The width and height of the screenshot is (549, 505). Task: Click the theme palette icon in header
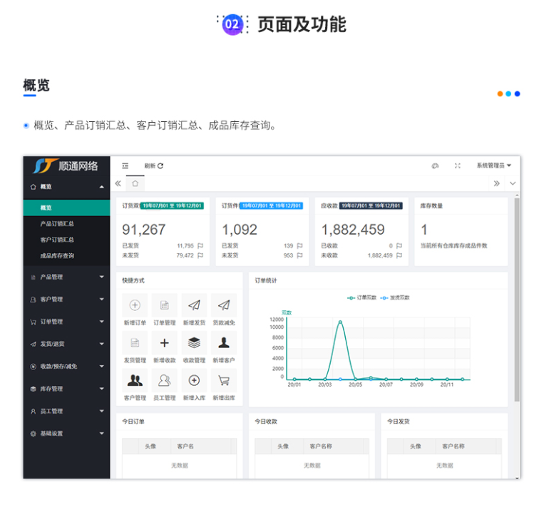click(x=435, y=165)
